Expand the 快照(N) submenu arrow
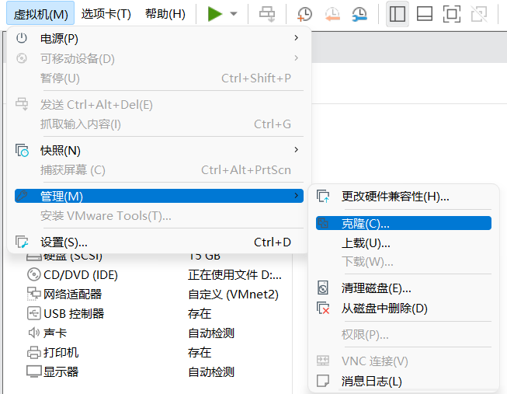 point(296,150)
